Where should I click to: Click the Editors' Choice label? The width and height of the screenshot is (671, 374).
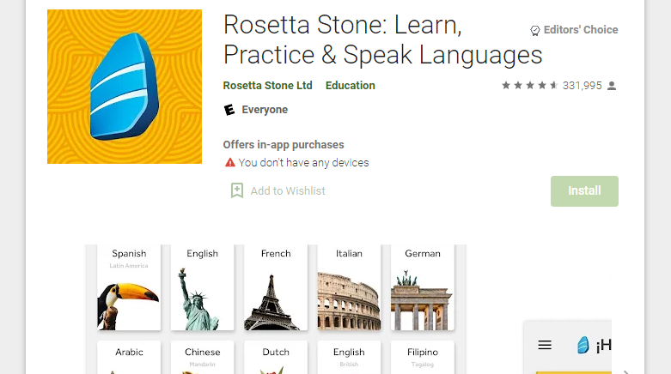[x=581, y=30]
